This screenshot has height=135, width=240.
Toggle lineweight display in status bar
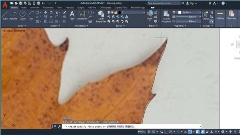point(198,132)
